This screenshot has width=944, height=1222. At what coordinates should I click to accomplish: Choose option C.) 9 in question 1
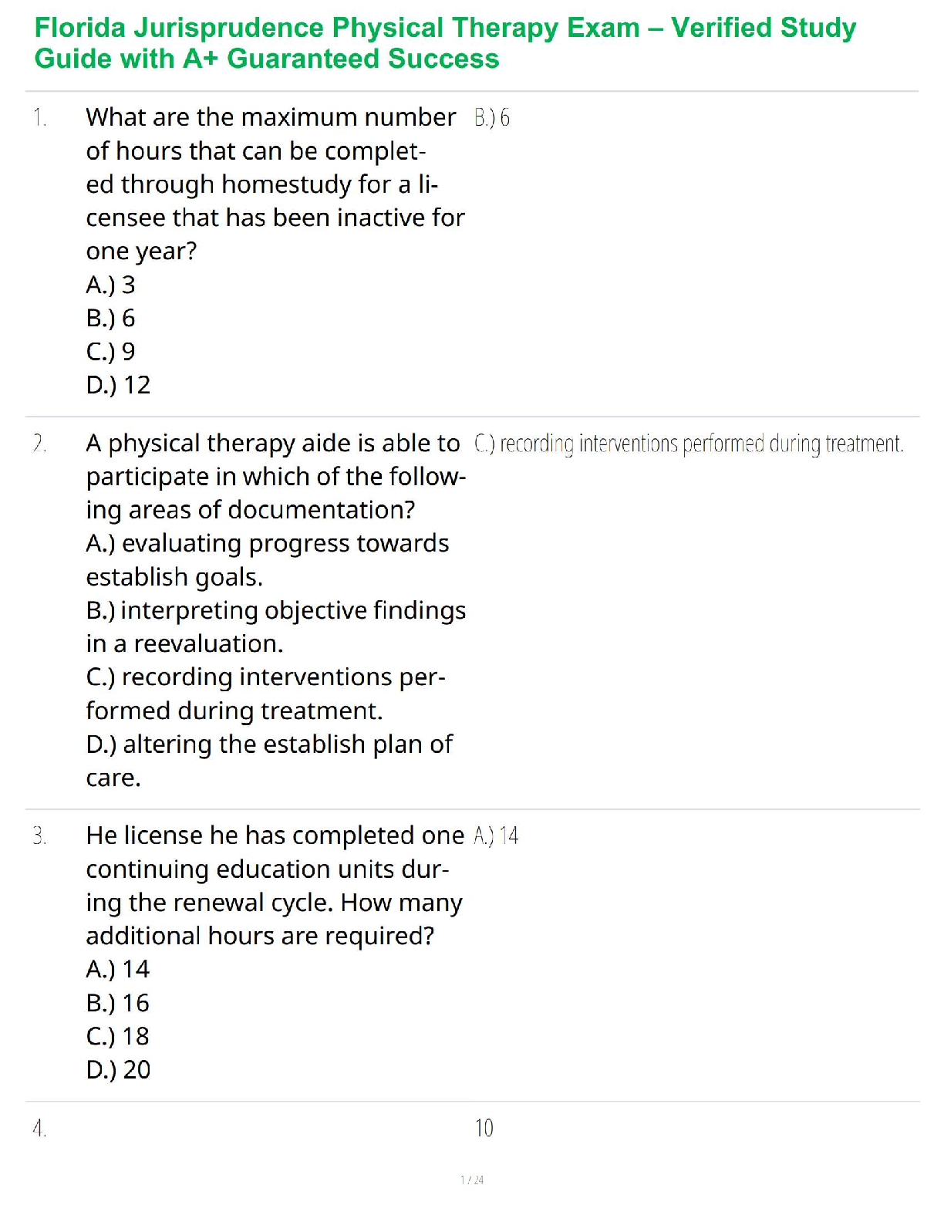(110, 352)
